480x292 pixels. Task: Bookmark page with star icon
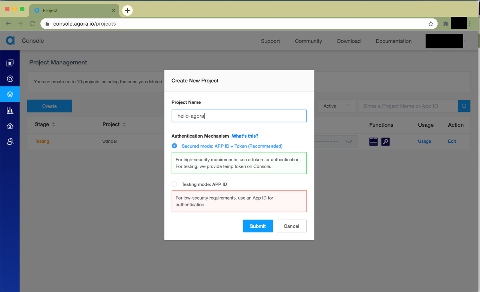click(x=431, y=24)
